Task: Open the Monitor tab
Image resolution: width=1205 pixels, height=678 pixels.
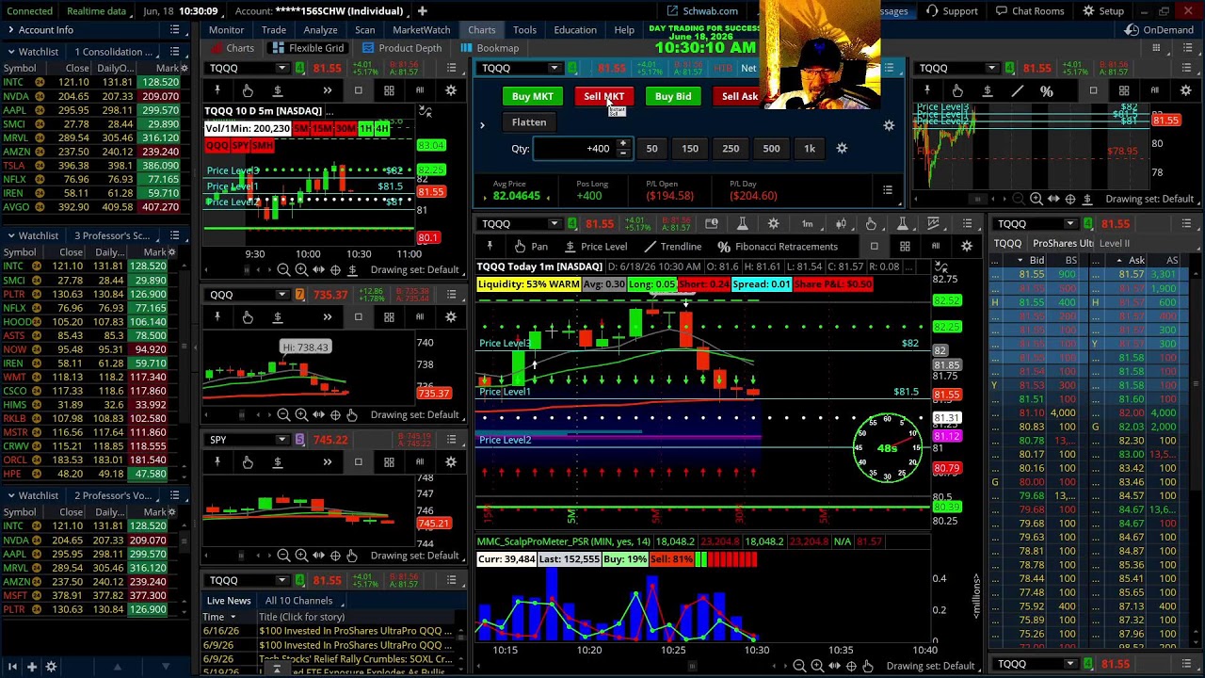Action: click(226, 30)
